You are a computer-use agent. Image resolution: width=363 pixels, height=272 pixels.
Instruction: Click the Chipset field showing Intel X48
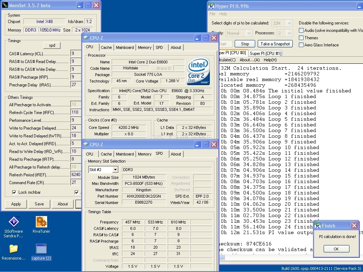[44, 22]
